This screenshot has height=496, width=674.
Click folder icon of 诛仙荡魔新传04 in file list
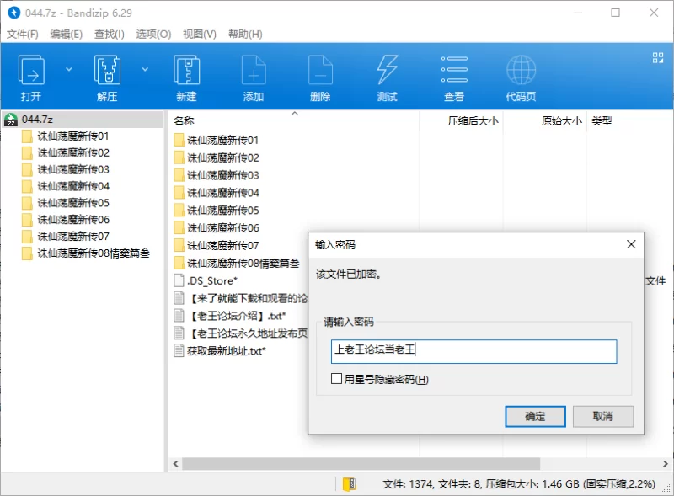click(179, 193)
